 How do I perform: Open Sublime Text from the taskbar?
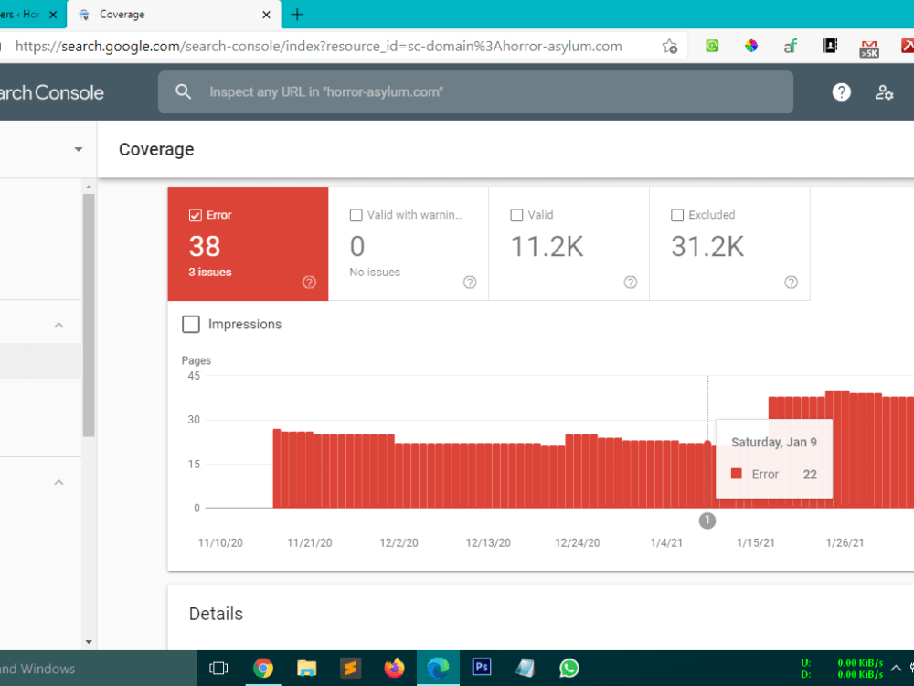tap(350, 668)
